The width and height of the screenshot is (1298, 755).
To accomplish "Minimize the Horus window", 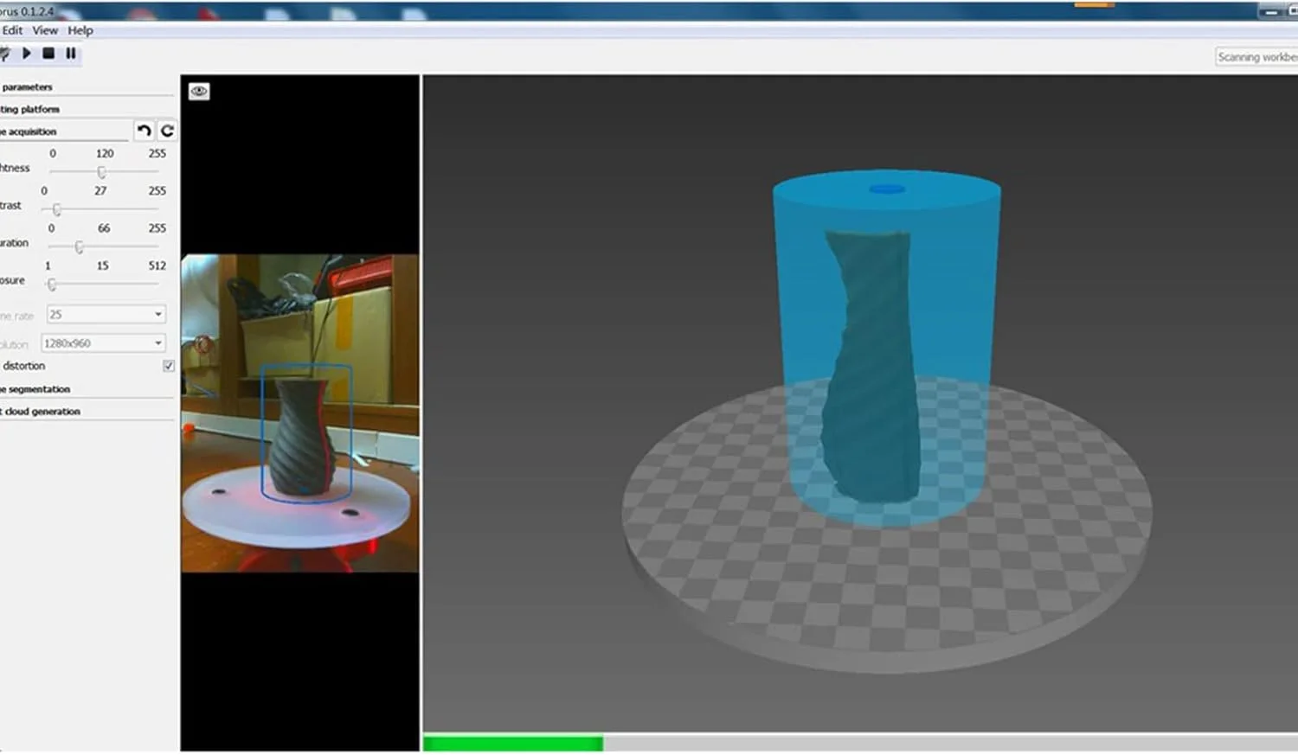I will tap(1270, 11).
